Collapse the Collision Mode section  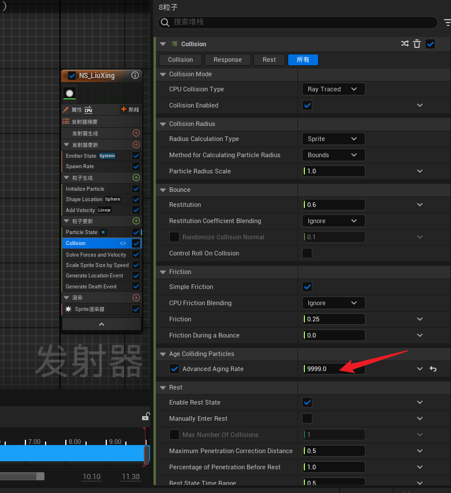click(x=163, y=74)
